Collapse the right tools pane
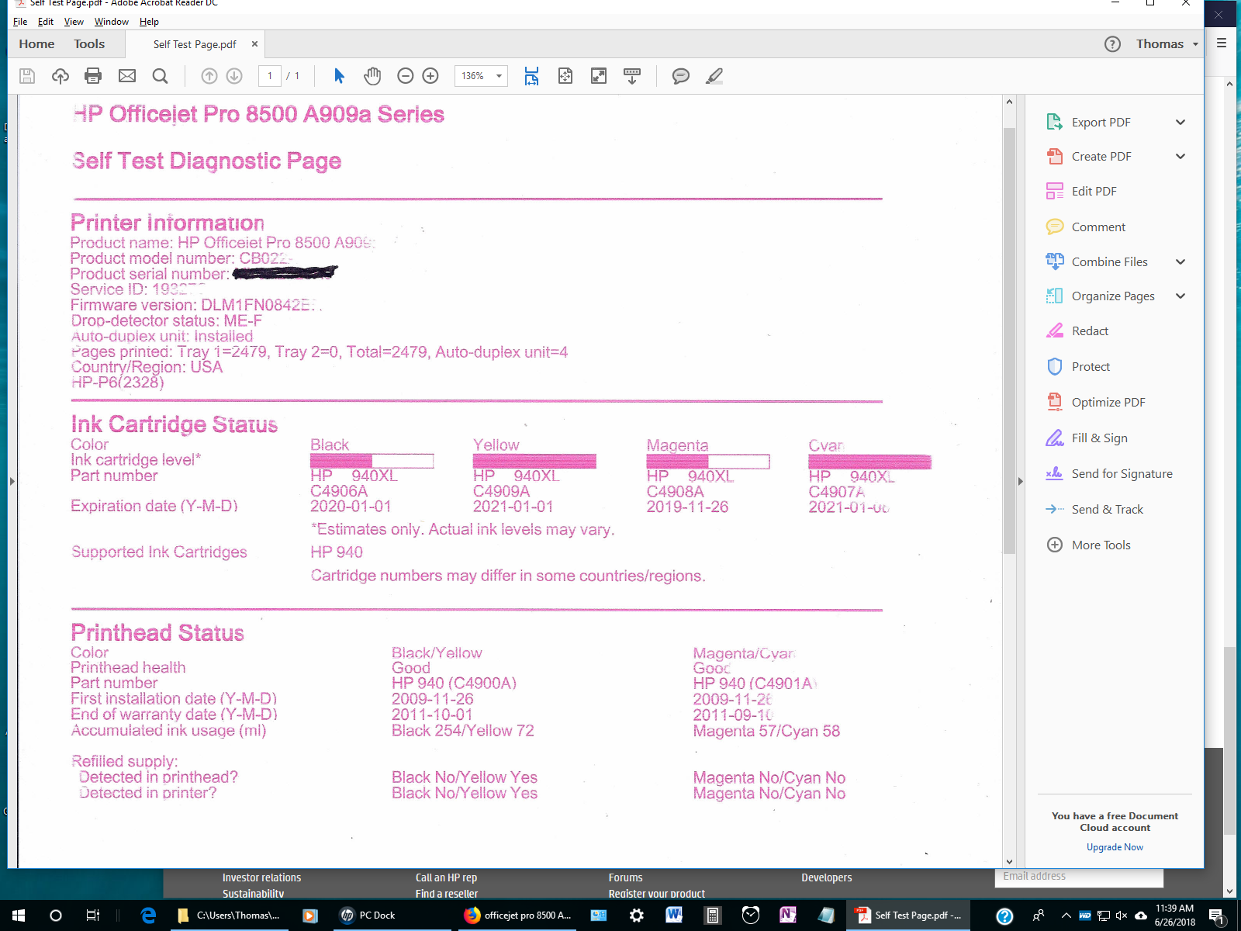This screenshot has height=931, width=1241. [1020, 481]
